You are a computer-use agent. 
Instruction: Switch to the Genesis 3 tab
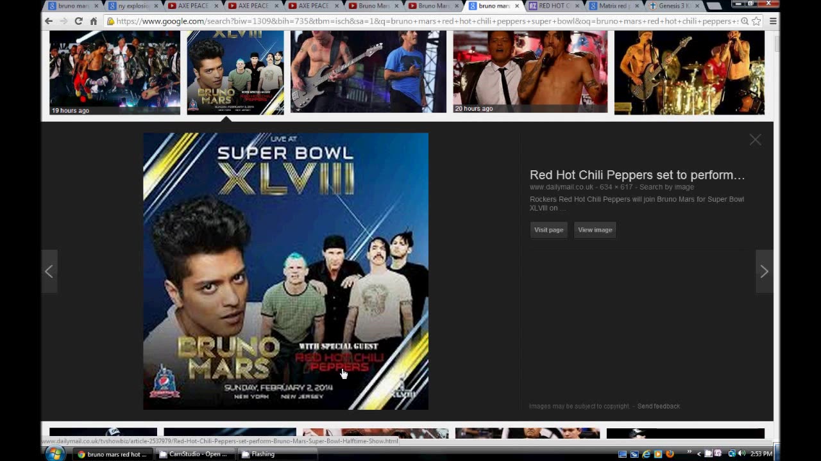click(673, 6)
